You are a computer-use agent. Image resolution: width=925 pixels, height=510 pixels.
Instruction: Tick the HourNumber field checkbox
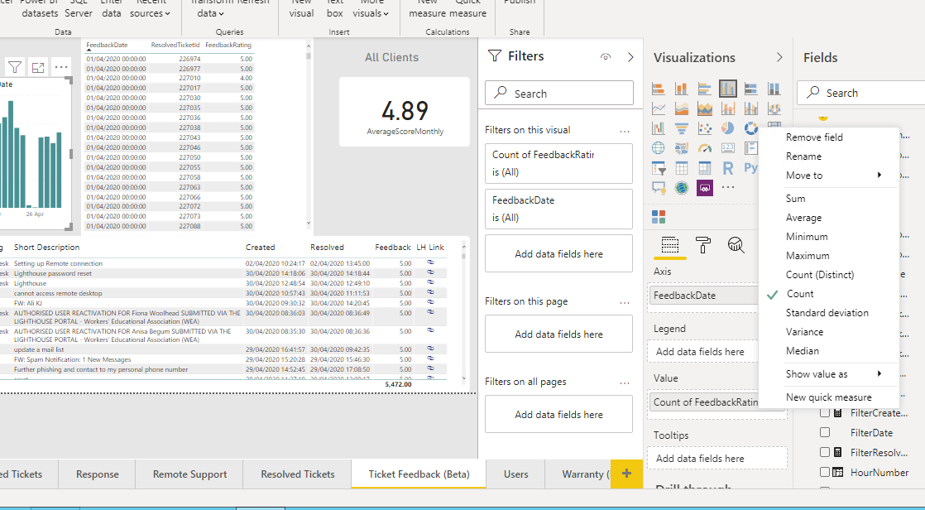pyautogui.click(x=825, y=472)
